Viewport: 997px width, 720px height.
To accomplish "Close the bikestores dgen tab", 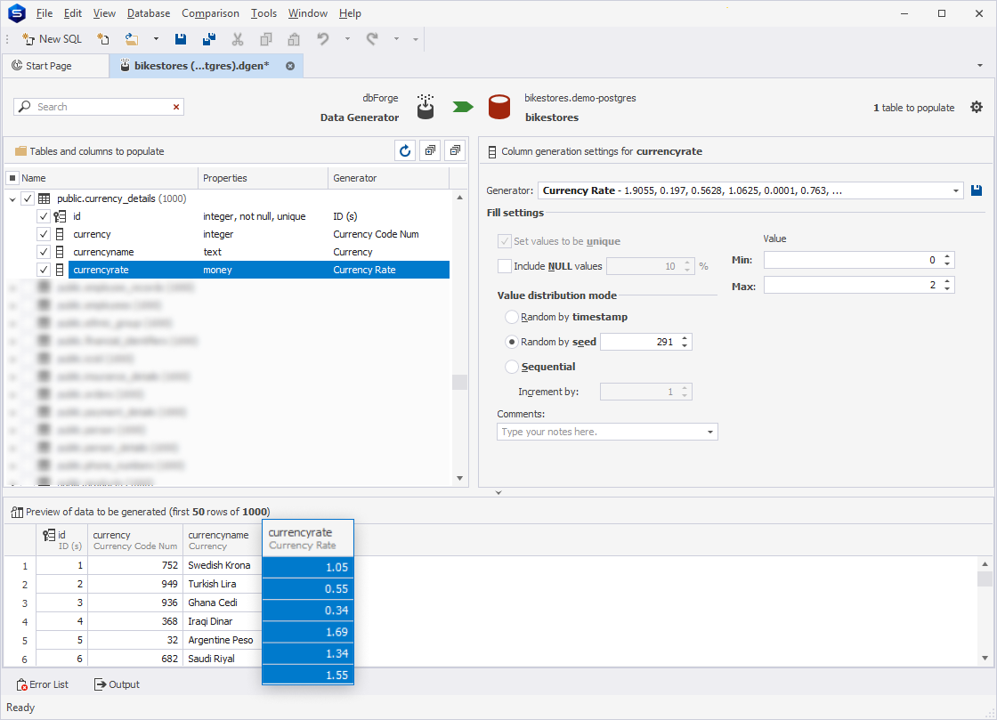I will point(290,66).
